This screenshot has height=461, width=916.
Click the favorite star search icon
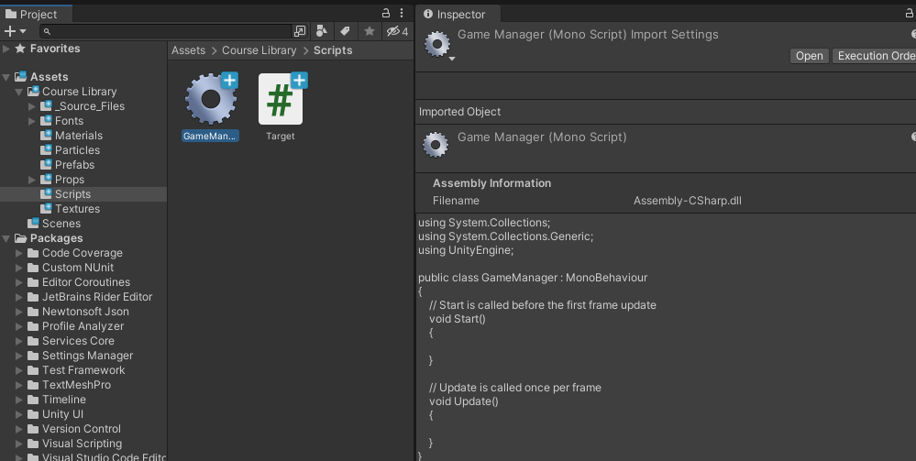(370, 31)
